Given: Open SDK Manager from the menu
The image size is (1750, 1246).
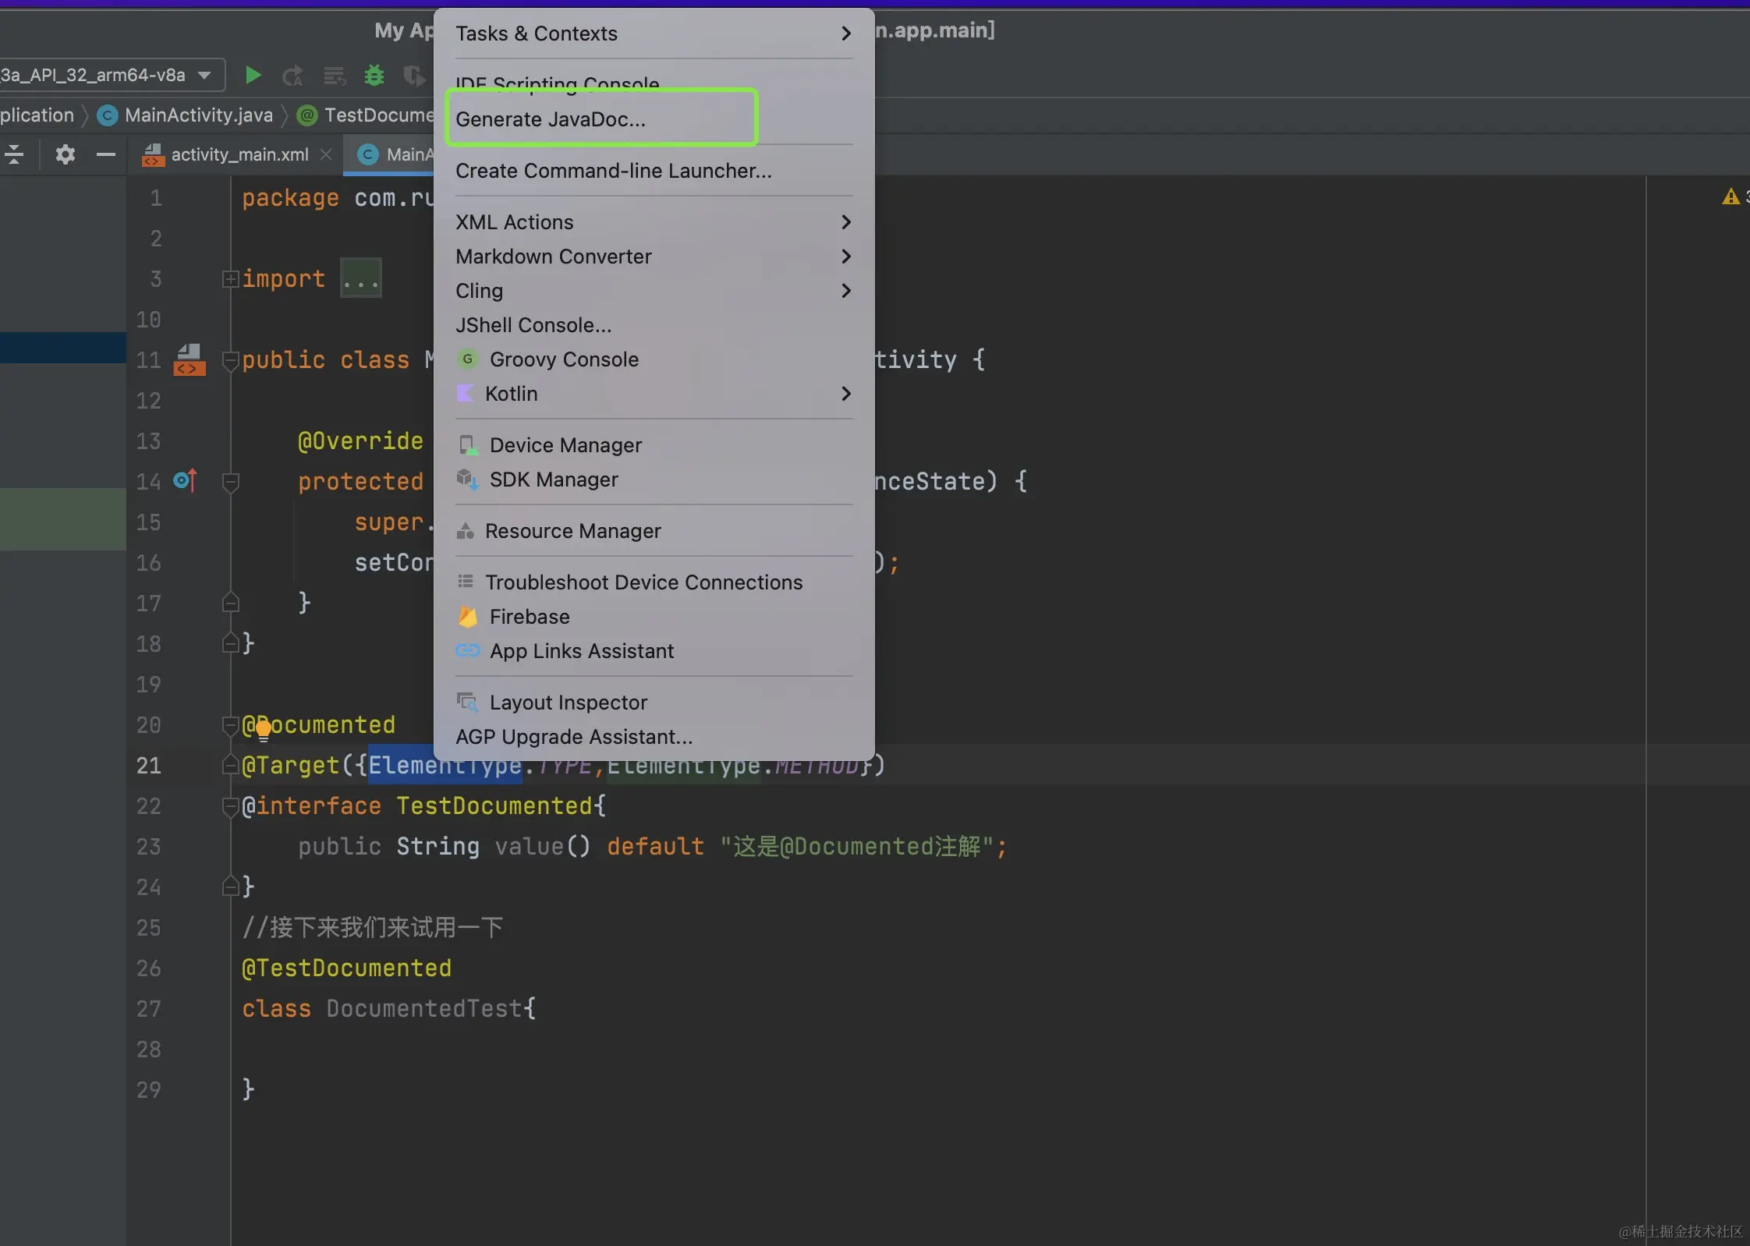Looking at the screenshot, I should pos(553,480).
